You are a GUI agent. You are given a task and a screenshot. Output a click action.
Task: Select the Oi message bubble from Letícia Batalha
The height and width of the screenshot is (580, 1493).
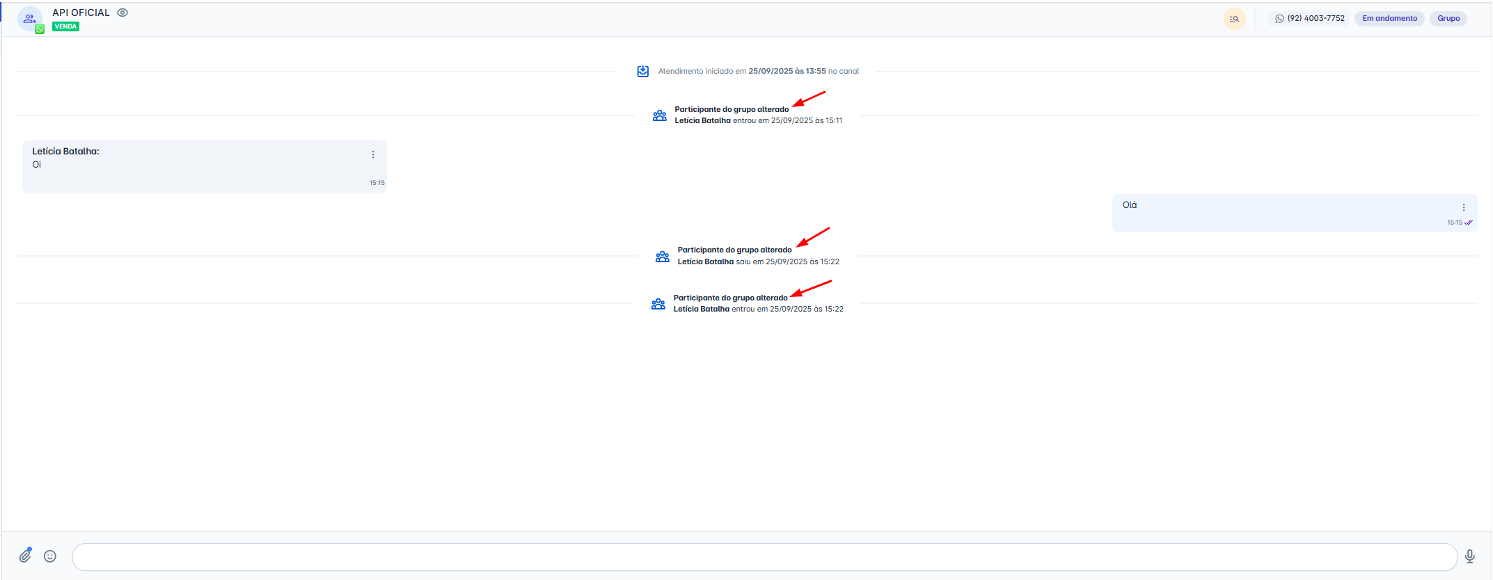[x=203, y=167]
